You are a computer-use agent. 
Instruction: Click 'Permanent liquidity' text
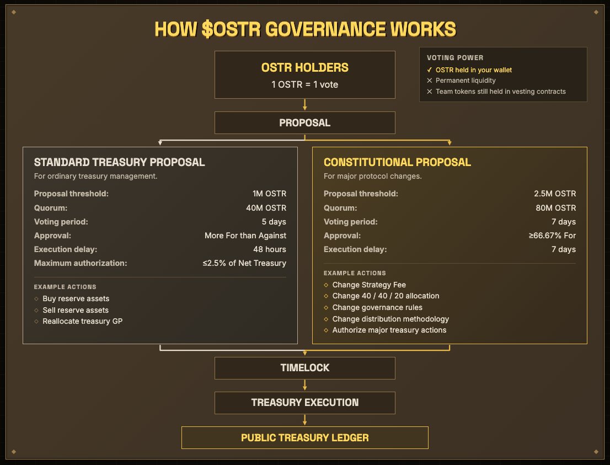[x=465, y=81]
